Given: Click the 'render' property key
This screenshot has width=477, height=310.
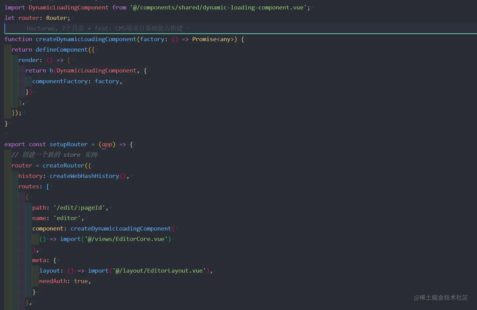Looking at the screenshot, I should (x=29, y=60).
